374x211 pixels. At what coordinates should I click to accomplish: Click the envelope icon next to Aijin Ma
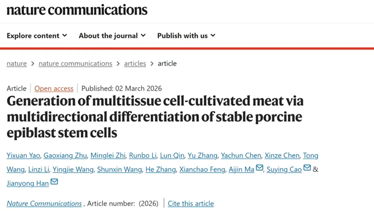point(259,168)
